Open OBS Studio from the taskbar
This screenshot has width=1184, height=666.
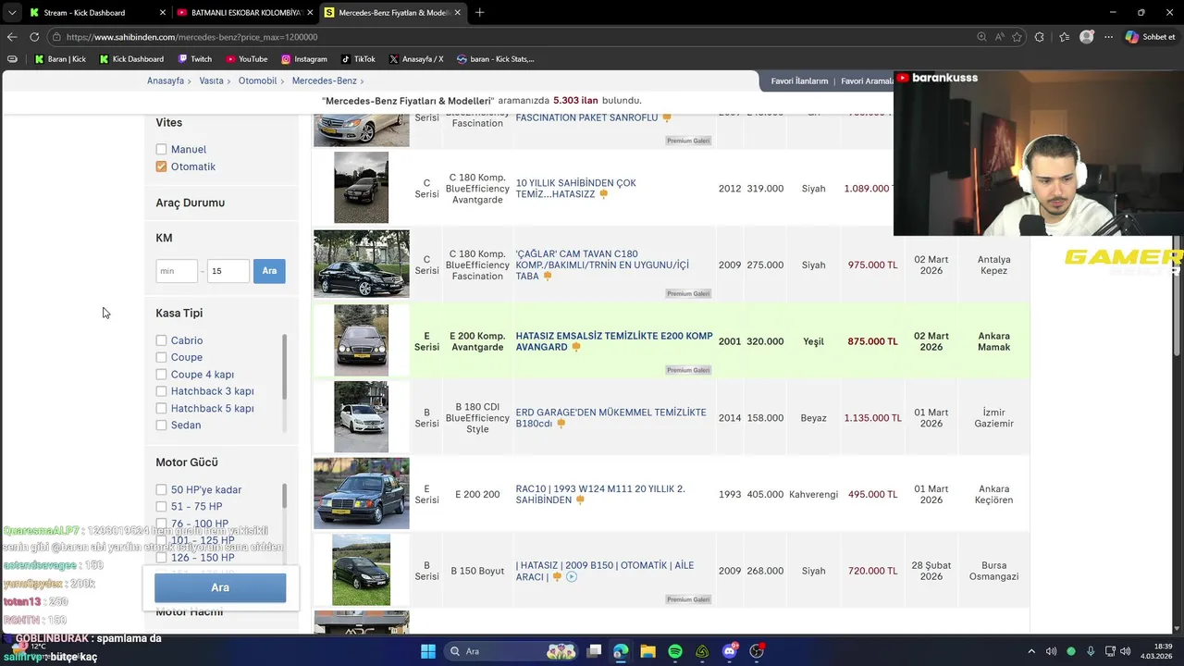click(x=757, y=651)
